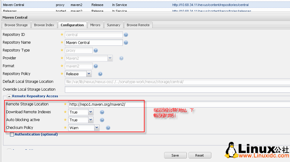This screenshot has height=162, width=290.
Task: Open the Maven Central repository URL link
Action: click(x=210, y=5)
